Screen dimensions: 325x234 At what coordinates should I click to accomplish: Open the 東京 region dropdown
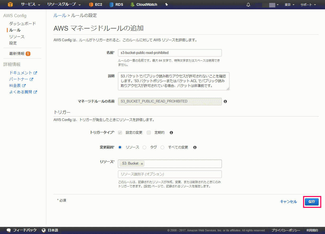coord(289,5)
